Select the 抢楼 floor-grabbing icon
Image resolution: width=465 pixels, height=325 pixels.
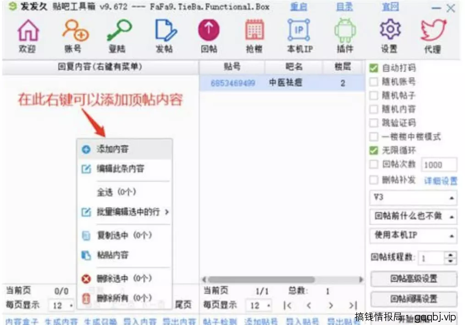point(254,32)
